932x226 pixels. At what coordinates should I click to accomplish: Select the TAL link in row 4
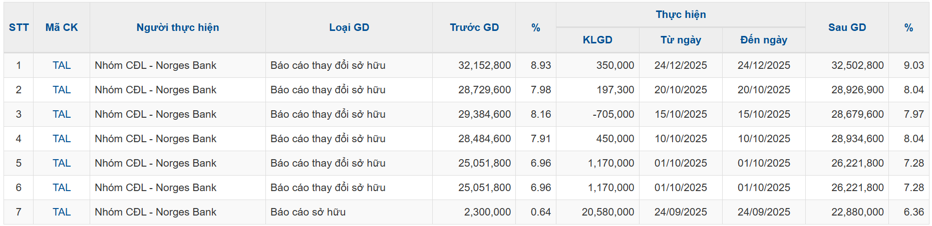tap(62, 139)
